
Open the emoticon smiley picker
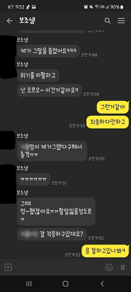click(x=109, y=268)
